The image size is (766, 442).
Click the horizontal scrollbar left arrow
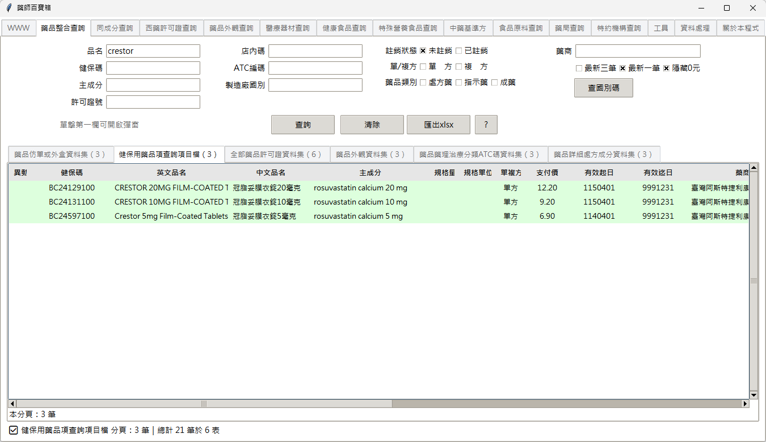click(x=12, y=404)
